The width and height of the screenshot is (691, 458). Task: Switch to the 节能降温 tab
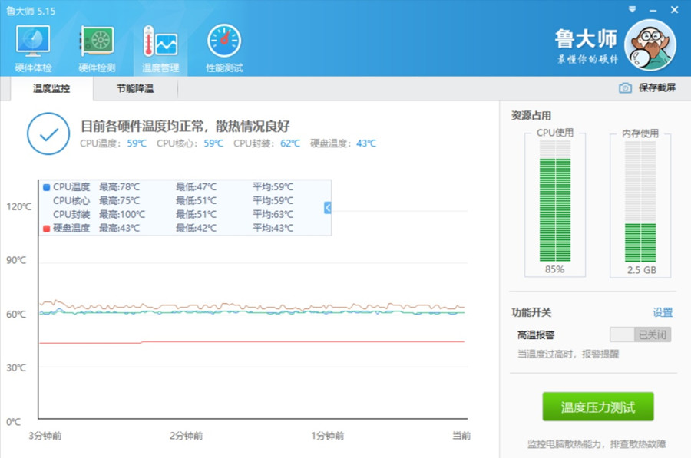pos(135,89)
